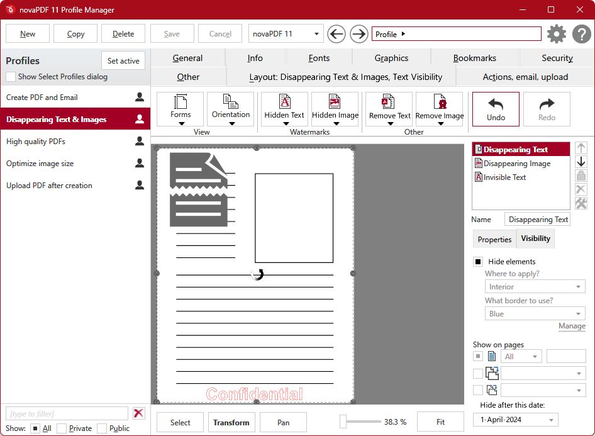
Task: Click the Fit zoom button
Action: (440, 422)
